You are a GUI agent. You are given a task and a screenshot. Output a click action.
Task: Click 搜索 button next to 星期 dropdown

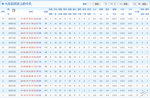[97, 4]
